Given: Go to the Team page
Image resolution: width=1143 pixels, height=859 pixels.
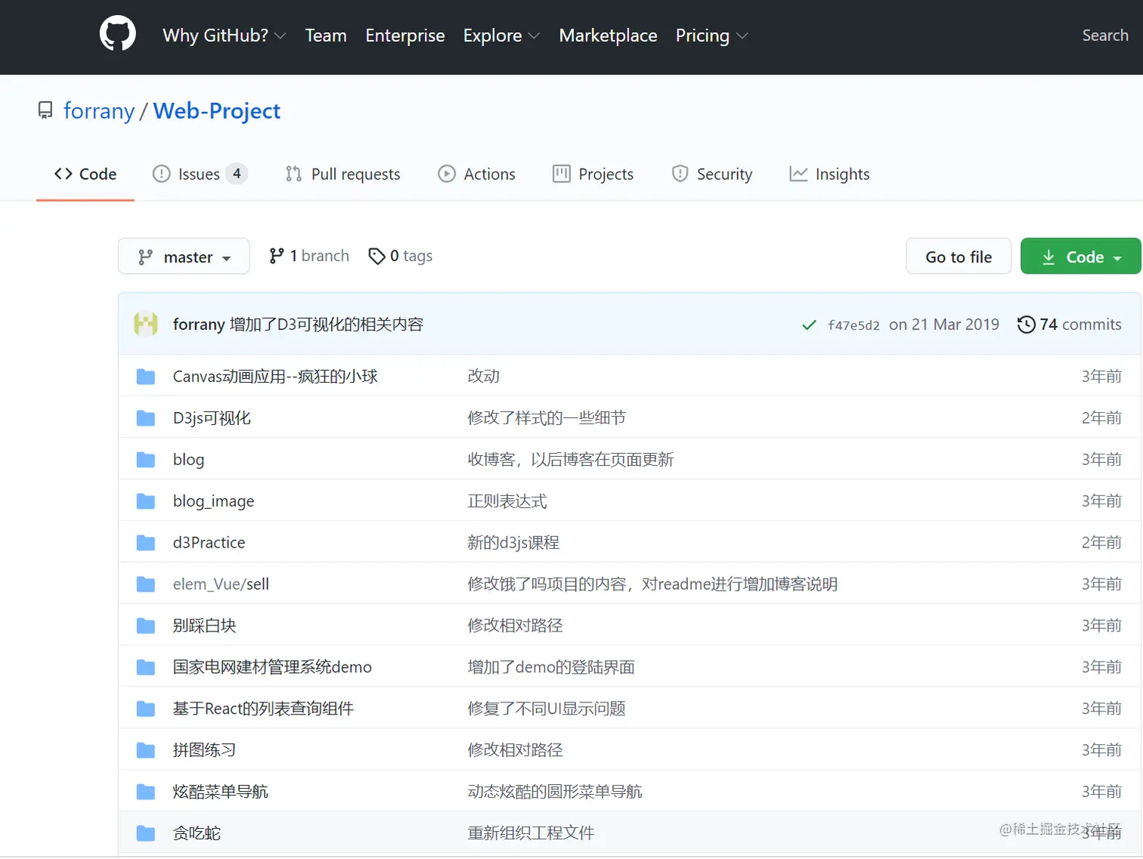Looking at the screenshot, I should (x=326, y=36).
